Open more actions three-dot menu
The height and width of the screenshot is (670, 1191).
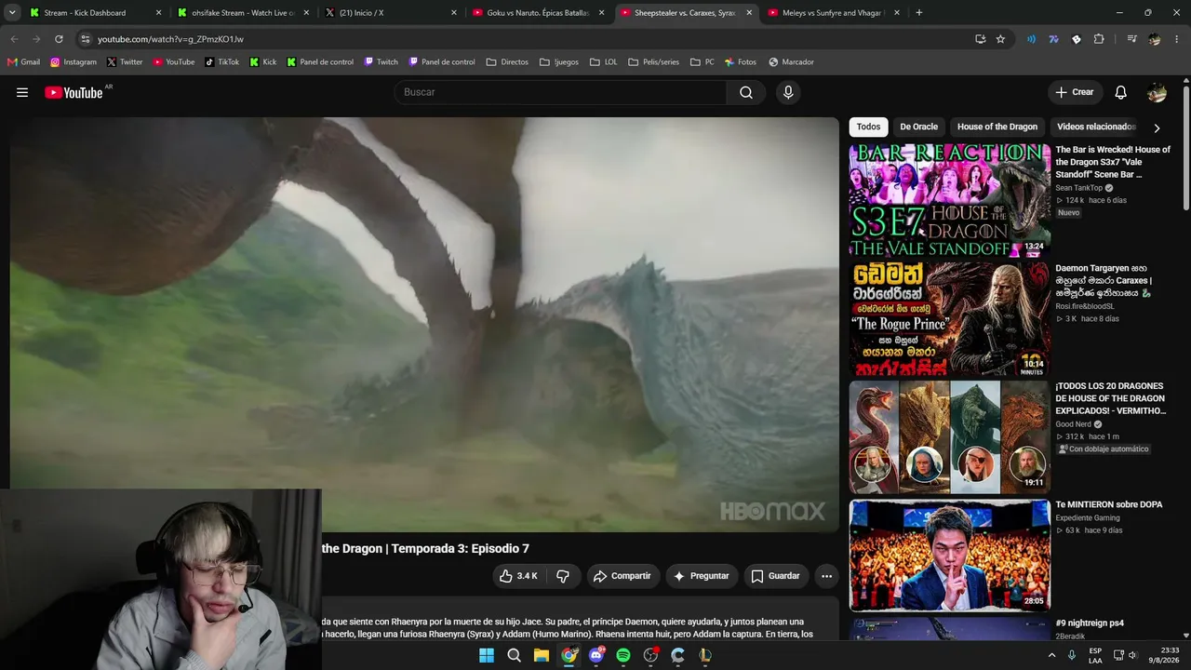(826, 576)
